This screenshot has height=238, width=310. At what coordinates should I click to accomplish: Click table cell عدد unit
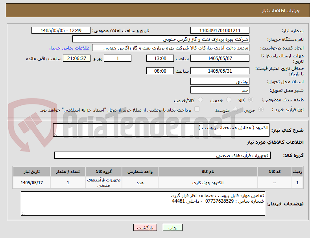coord(140,183)
